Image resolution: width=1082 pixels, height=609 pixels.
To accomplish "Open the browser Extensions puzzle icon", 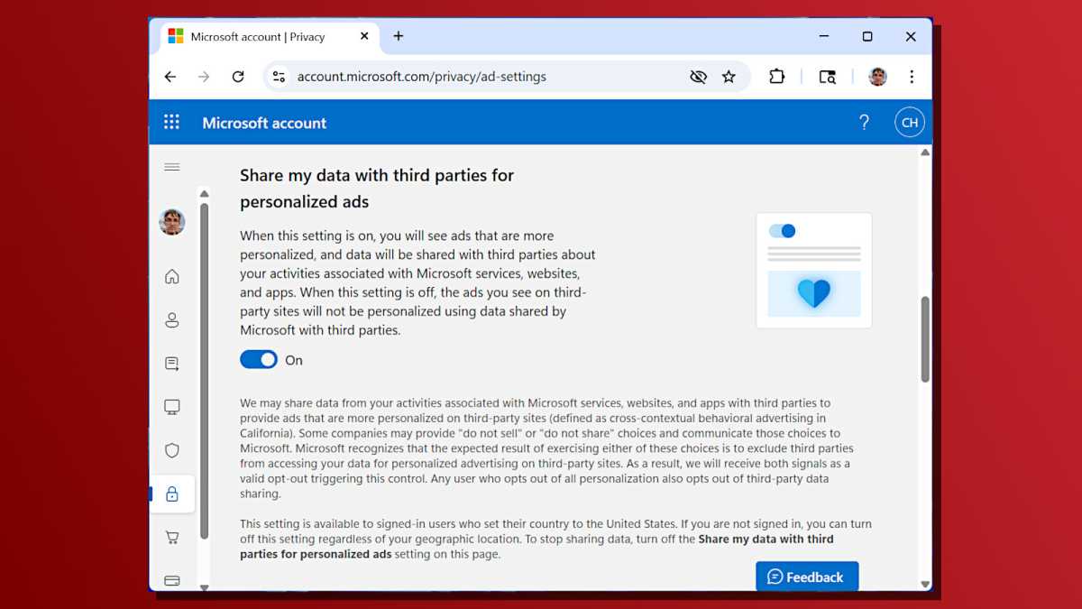I will pyautogui.click(x=776, y=77).
